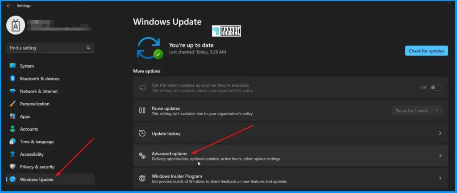Click the Accessibility figure icon
457x193 pixels.
pos(12,154)
